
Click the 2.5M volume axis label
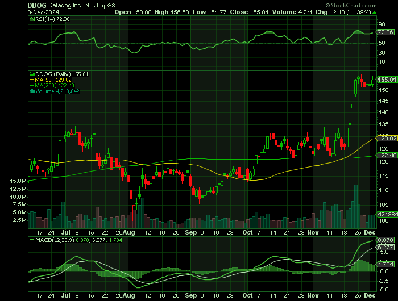coord(20,220)
